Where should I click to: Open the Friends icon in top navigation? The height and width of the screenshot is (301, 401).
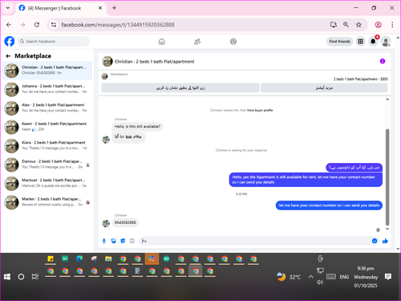(x=197, y=42)
